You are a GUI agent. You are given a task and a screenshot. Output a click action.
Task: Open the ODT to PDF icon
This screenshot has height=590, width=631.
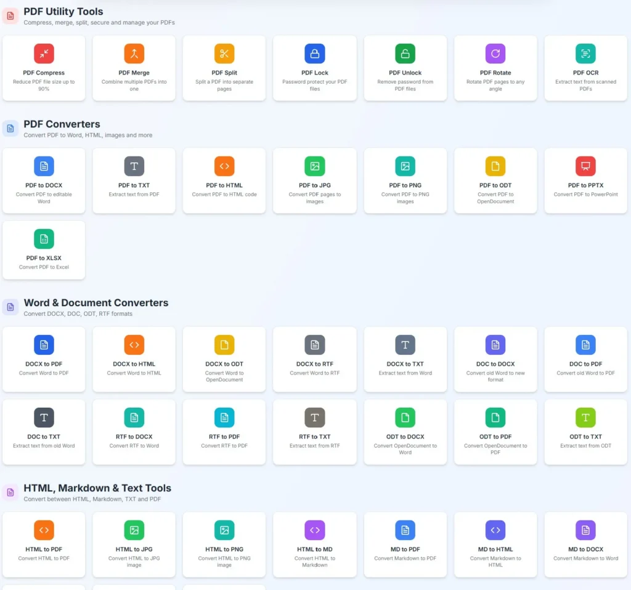pos(495,418)
